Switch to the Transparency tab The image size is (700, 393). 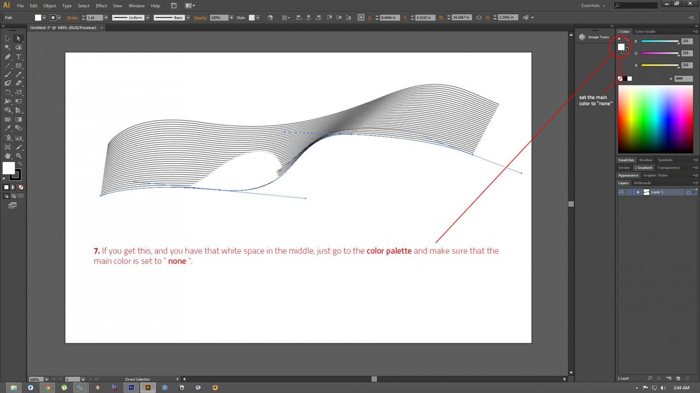coord(668,168)
